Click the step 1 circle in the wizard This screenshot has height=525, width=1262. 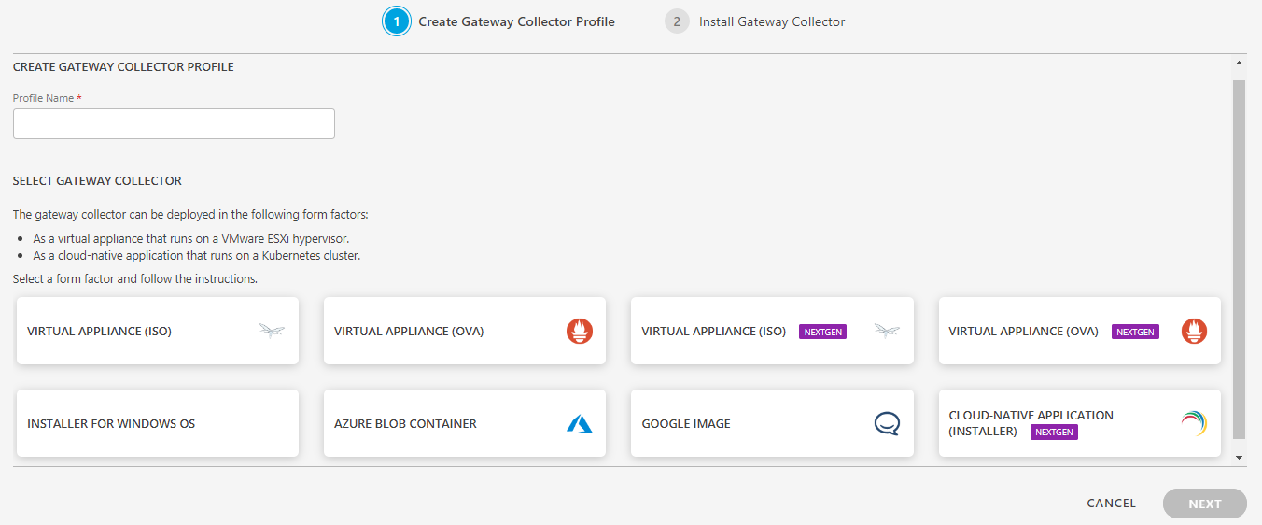(x=397, y=21)
